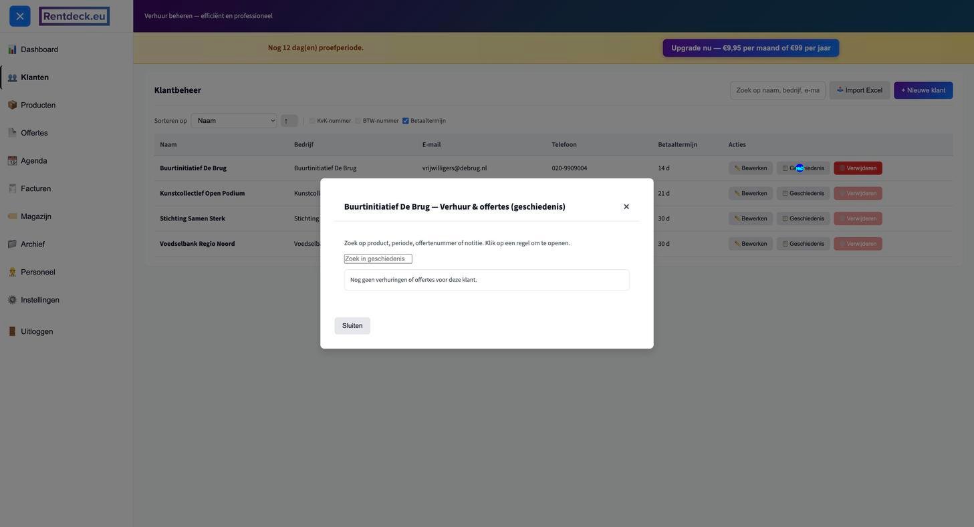
Task: Open Dashboard via its chart icon
Action: click(x=12, y=49)
